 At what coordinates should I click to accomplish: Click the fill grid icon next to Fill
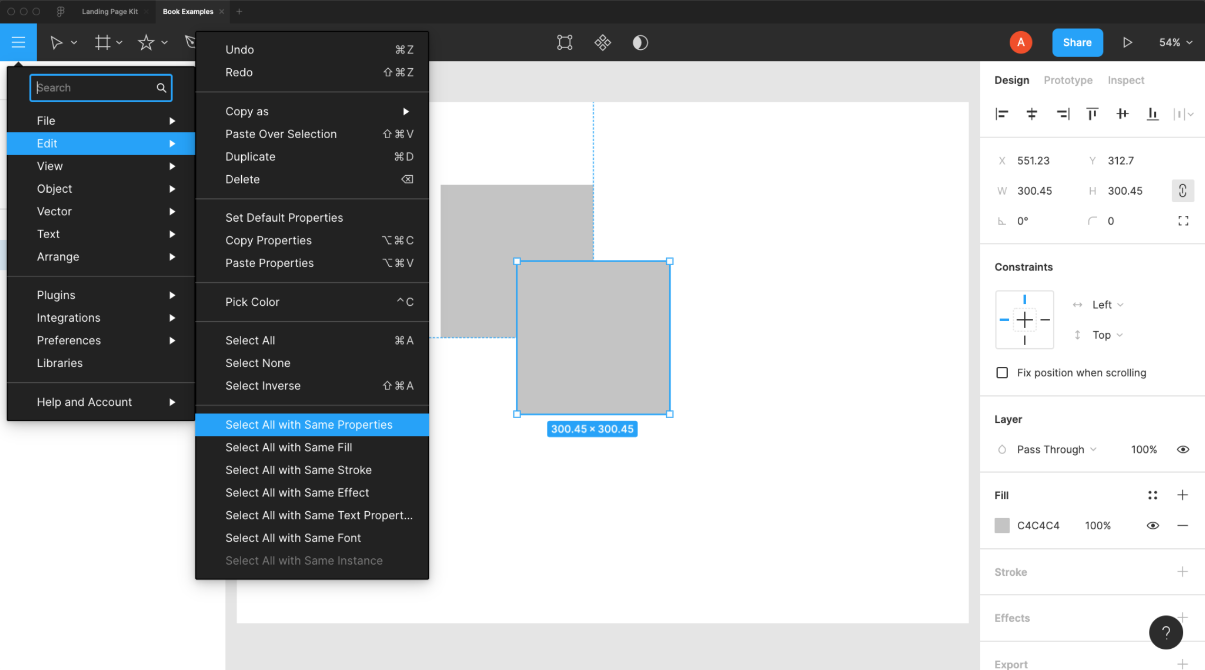pos(1153,495)
